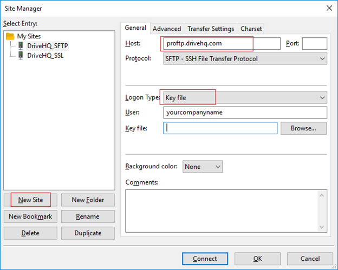Click the Connect button
This screenshot has width=338, height=270.
[x=205, y=259]
